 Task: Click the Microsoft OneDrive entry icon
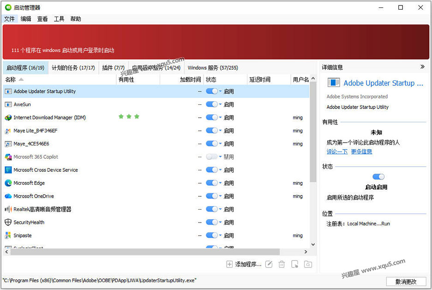8,196
